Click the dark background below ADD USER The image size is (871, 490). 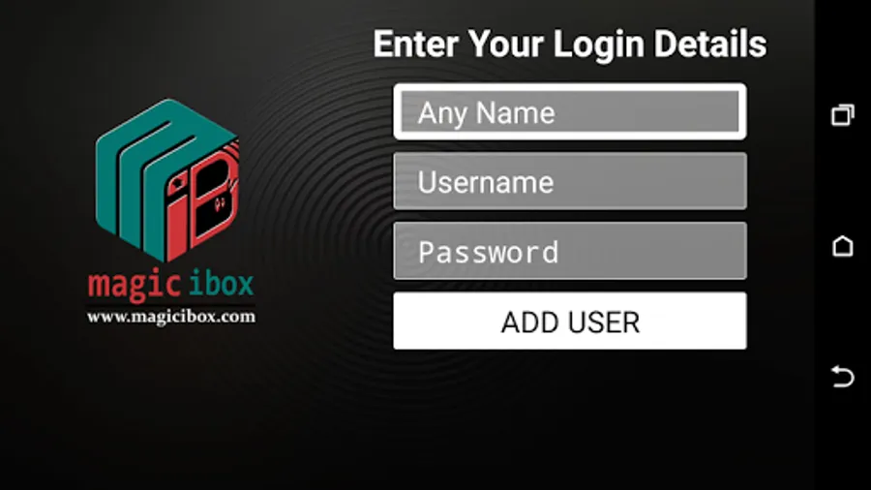[x=570, y=416]
